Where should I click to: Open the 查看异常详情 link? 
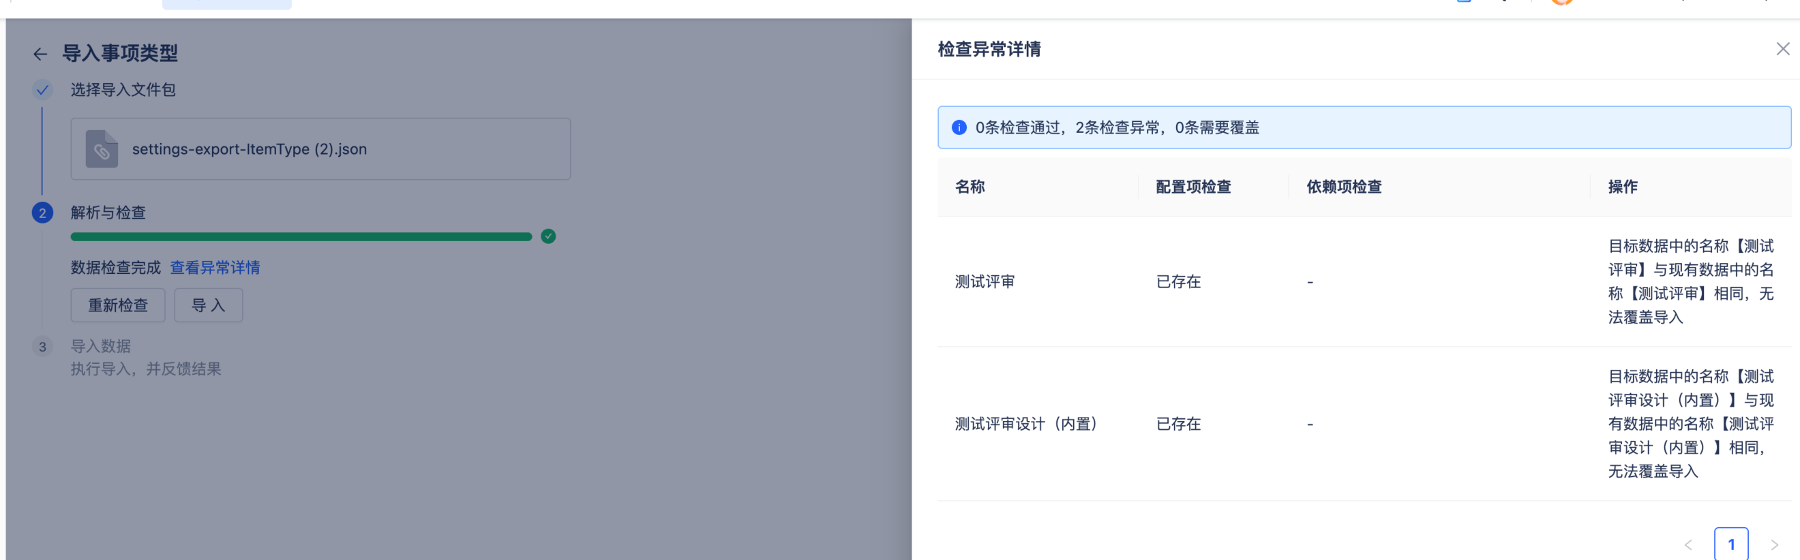click(x=215, y=268)
